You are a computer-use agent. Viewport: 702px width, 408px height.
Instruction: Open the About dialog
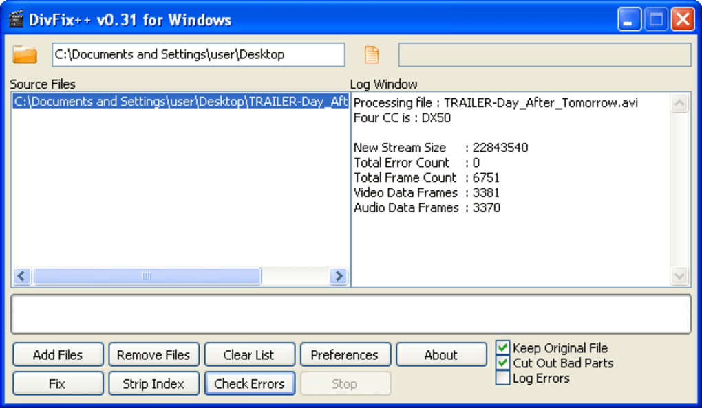pos(441,355)
